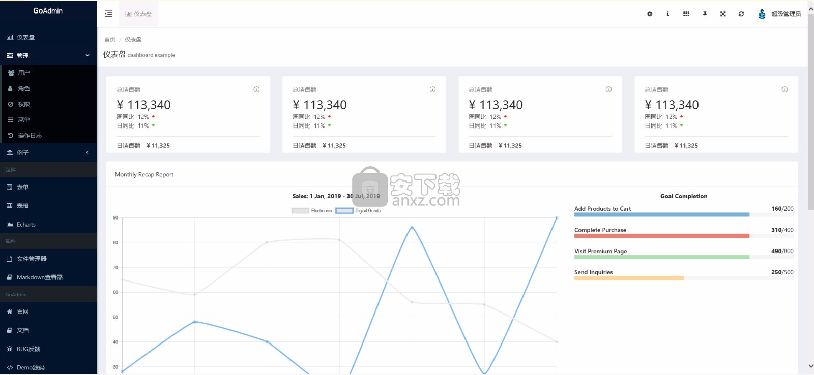Click the Send Inquiries progress bar

[684, 278]
